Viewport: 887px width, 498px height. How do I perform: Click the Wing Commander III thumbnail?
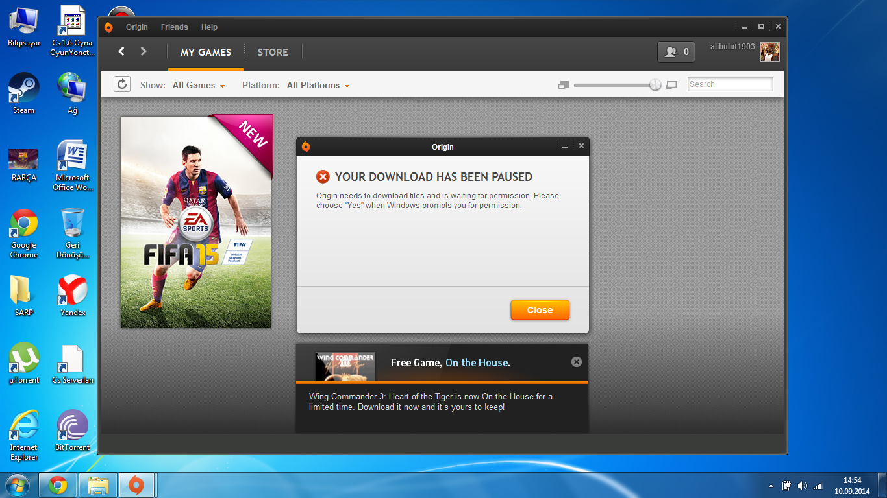pos(345,366)
